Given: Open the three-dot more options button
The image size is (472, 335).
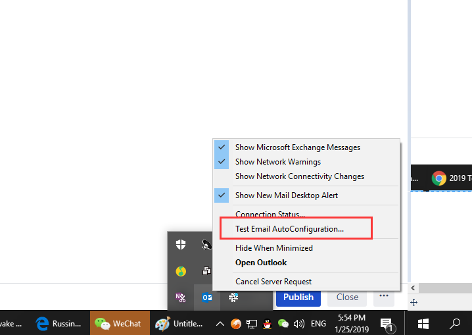Looking at the screenshot, I should point(384,297).
